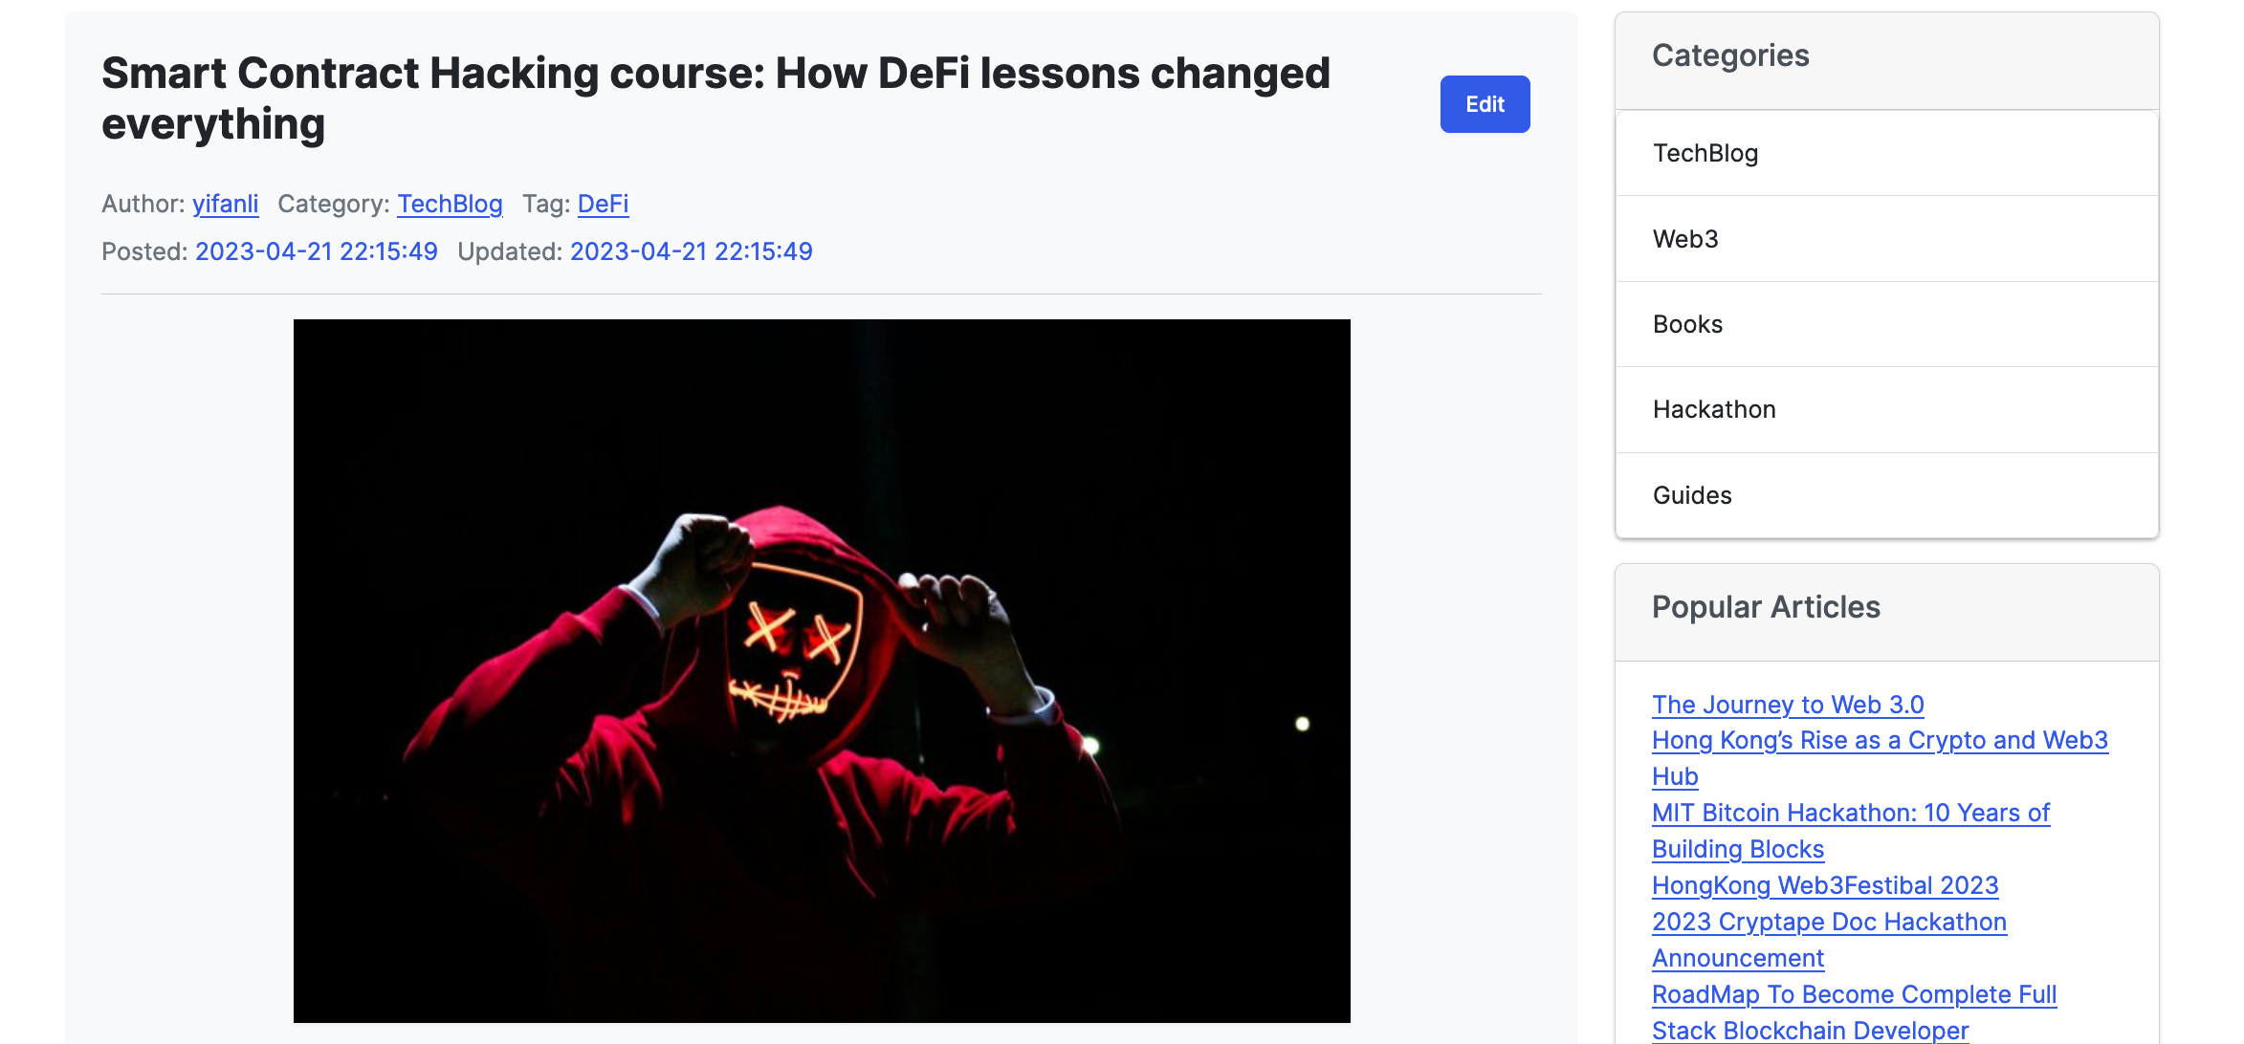Select TechBlog in Categories sidebar

[x=1886, y=153]
